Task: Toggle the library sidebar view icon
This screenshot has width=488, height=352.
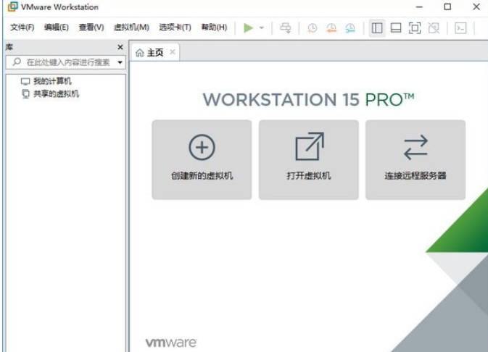Action: point(377,28)
